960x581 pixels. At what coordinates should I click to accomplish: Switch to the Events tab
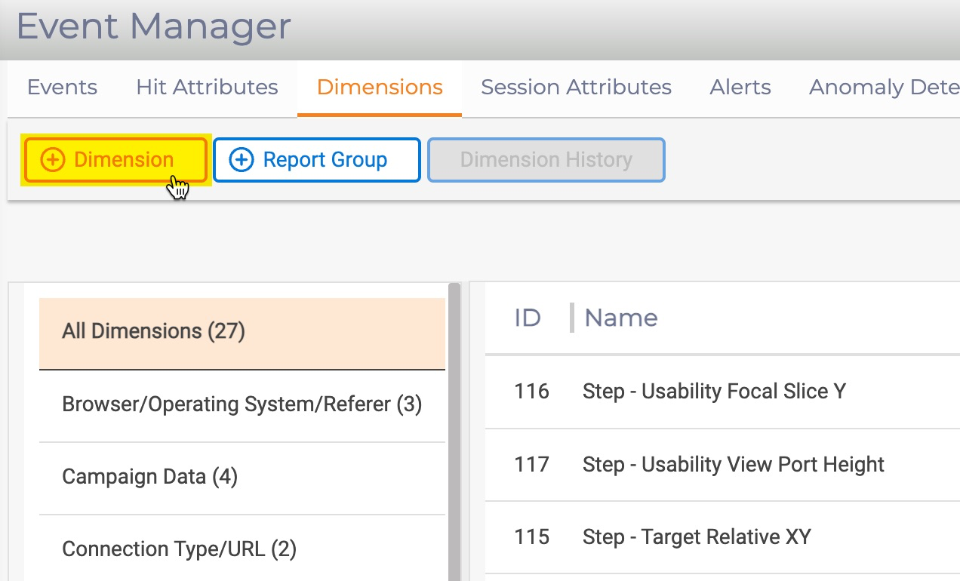62,88
